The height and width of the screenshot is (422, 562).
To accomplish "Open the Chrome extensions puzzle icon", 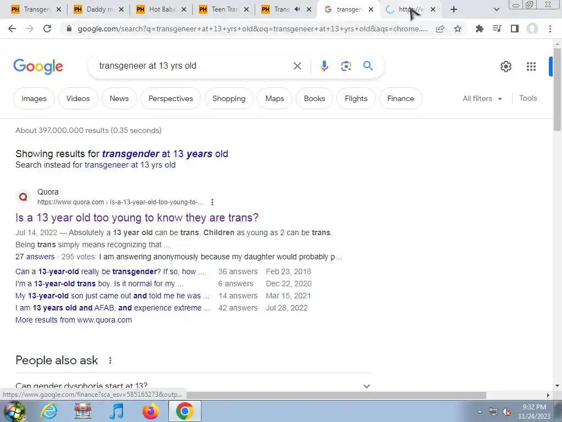I will (x=479, y=29).
